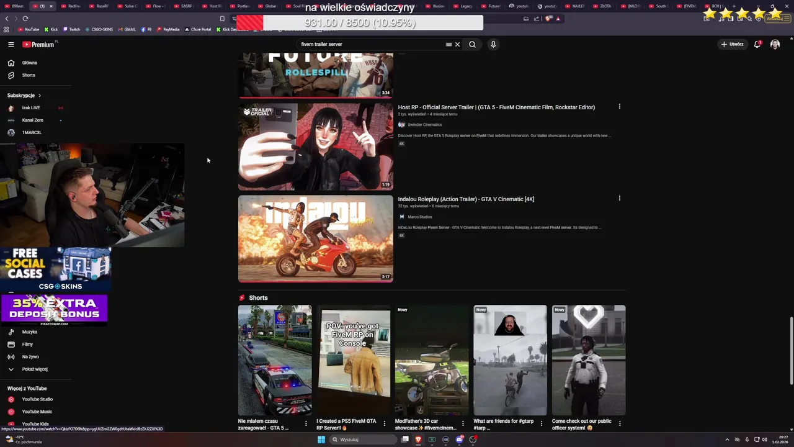Image resolution: width=794 pixels, height=447 pixels.
Task: Click Indalou Roleplay Action Trailer title
Action: (x=466, y=199)
